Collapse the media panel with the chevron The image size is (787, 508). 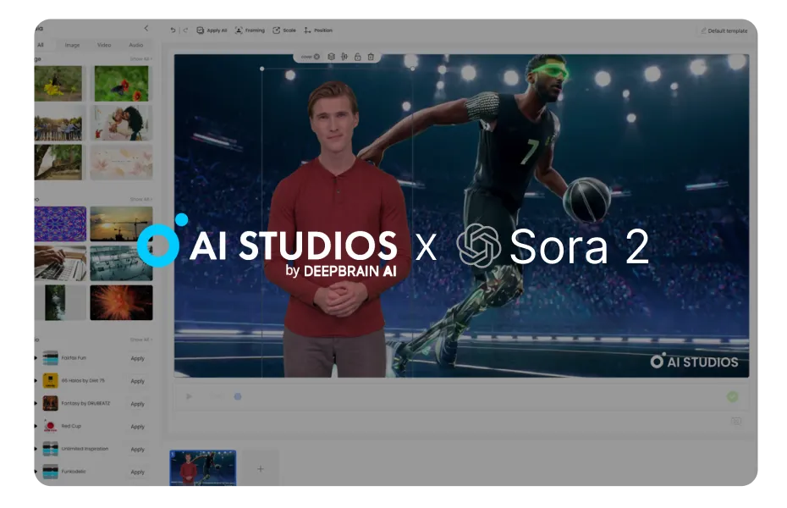point(146,28)
